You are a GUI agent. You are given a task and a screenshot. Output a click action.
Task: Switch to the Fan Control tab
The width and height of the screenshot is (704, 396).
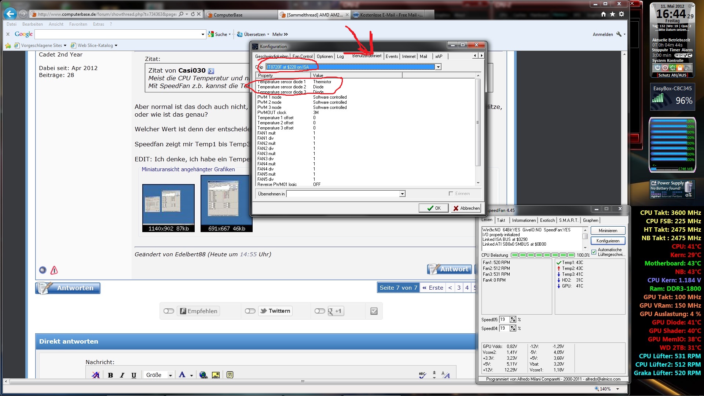pyautogui.click(x=302, y=56)
